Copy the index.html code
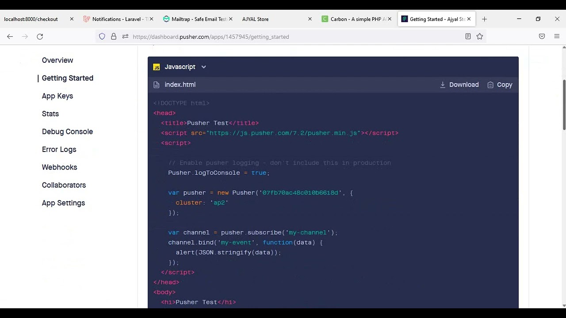Viewport: 566px width, 318px height. pos(500,85)
